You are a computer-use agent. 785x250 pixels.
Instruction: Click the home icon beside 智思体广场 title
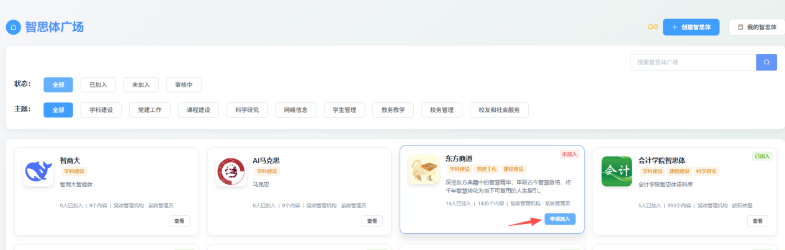tap(14, 27)
